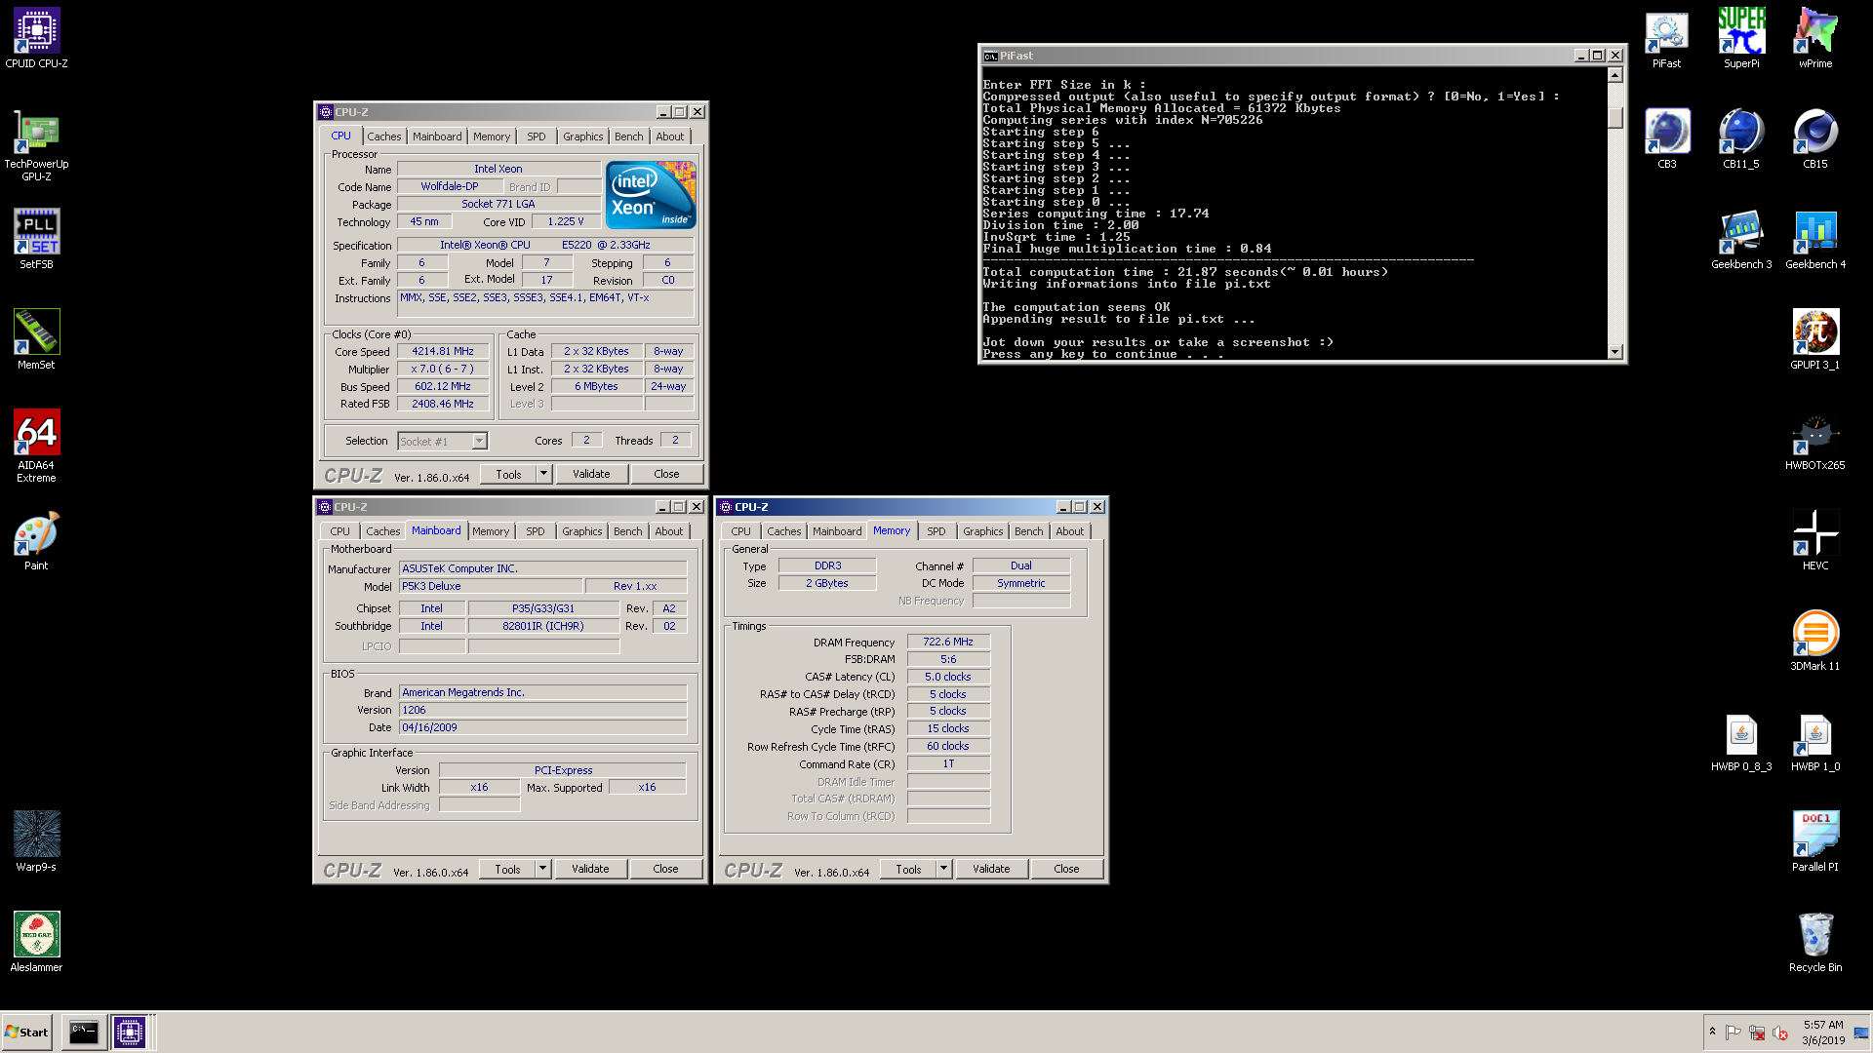
Task: Launch Geekbench 3 shortcut
Action: click(x=1741, y=240)
